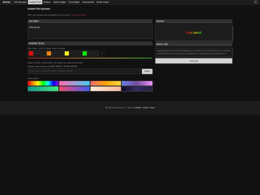This screenshot has height=195, width=260.
Task: Click the Import button
Action: point(147,71)
